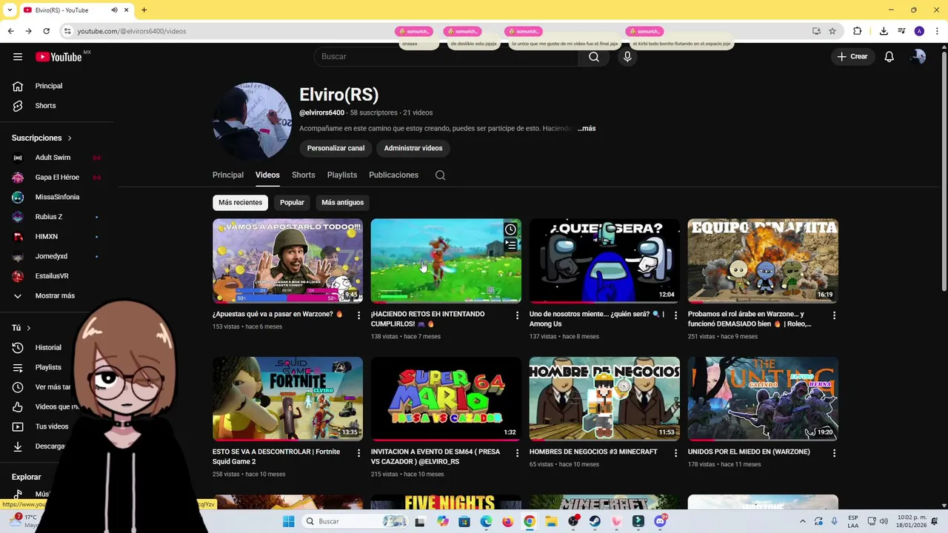
Task: Switch to channel Playlists tab
Action: point(342,175)
